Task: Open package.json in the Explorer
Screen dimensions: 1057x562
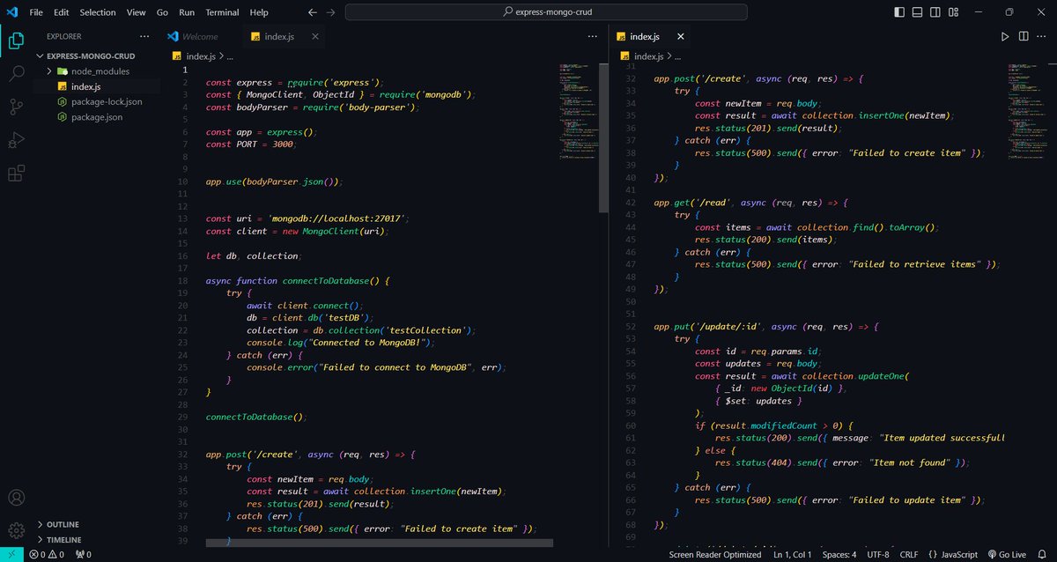Action: tap(97, 116)
